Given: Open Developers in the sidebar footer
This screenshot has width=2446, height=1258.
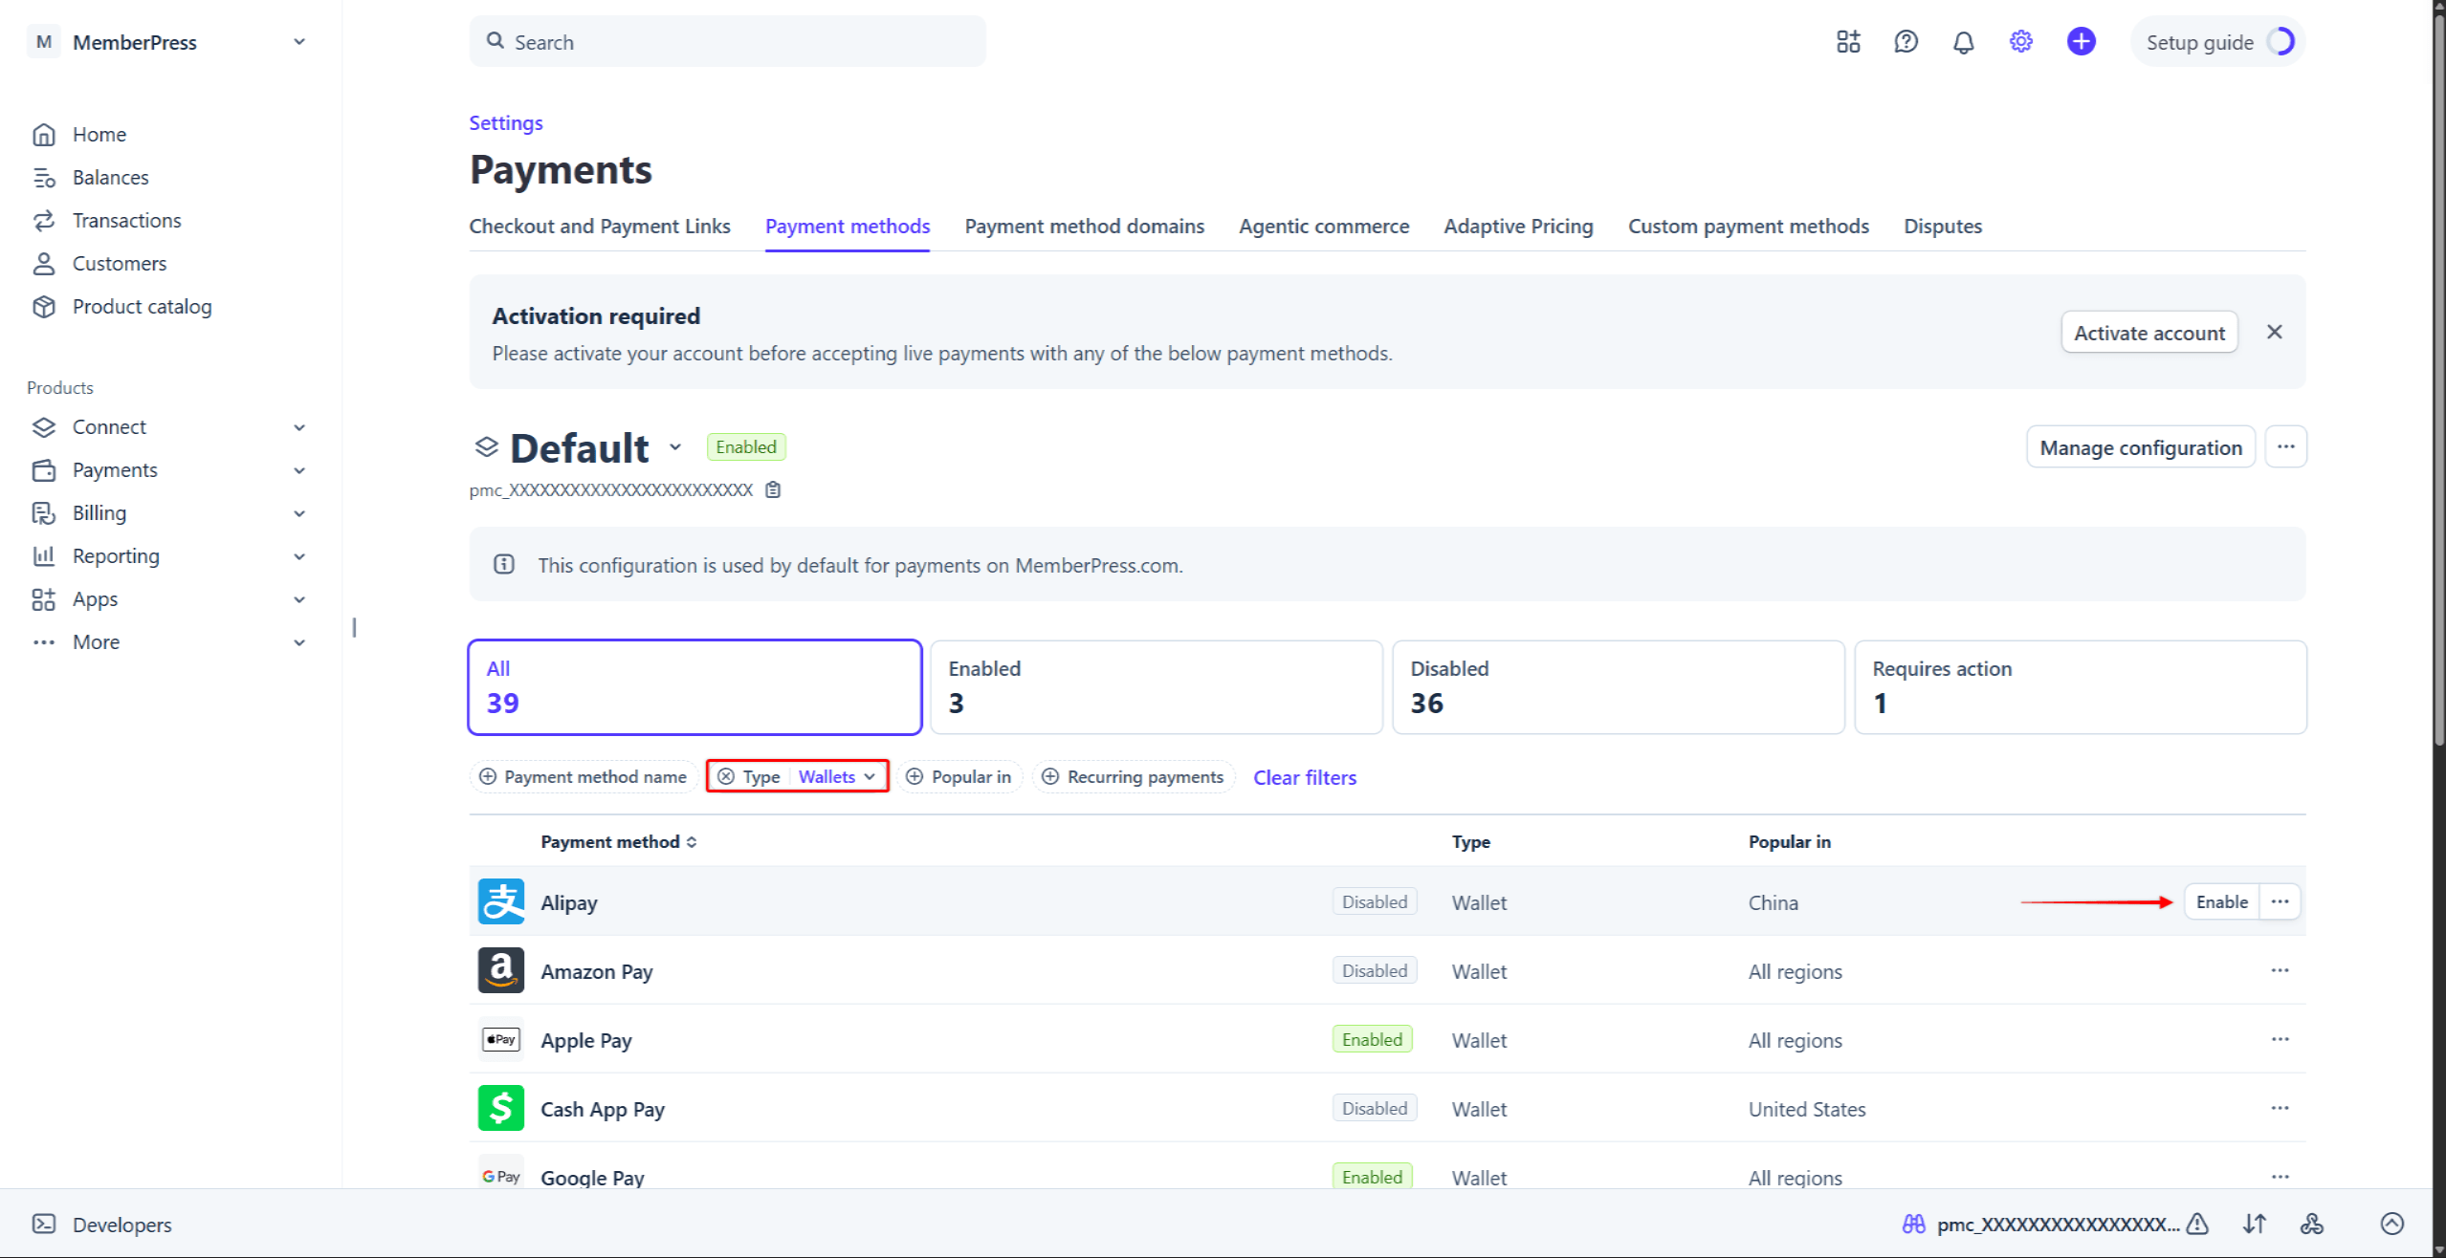Looking at the screenshot, I should click(102, 1225).
